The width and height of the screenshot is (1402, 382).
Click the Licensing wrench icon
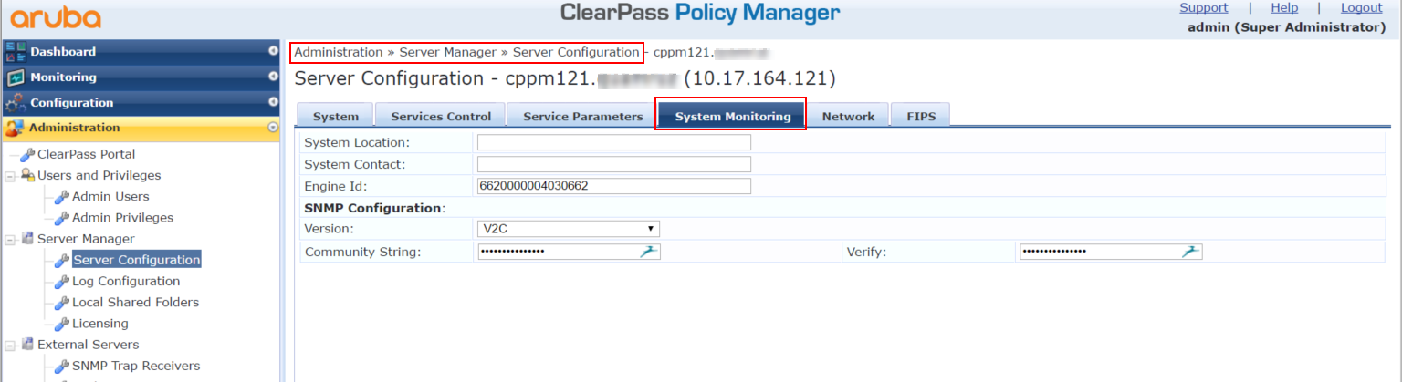[x=62, y=324]
